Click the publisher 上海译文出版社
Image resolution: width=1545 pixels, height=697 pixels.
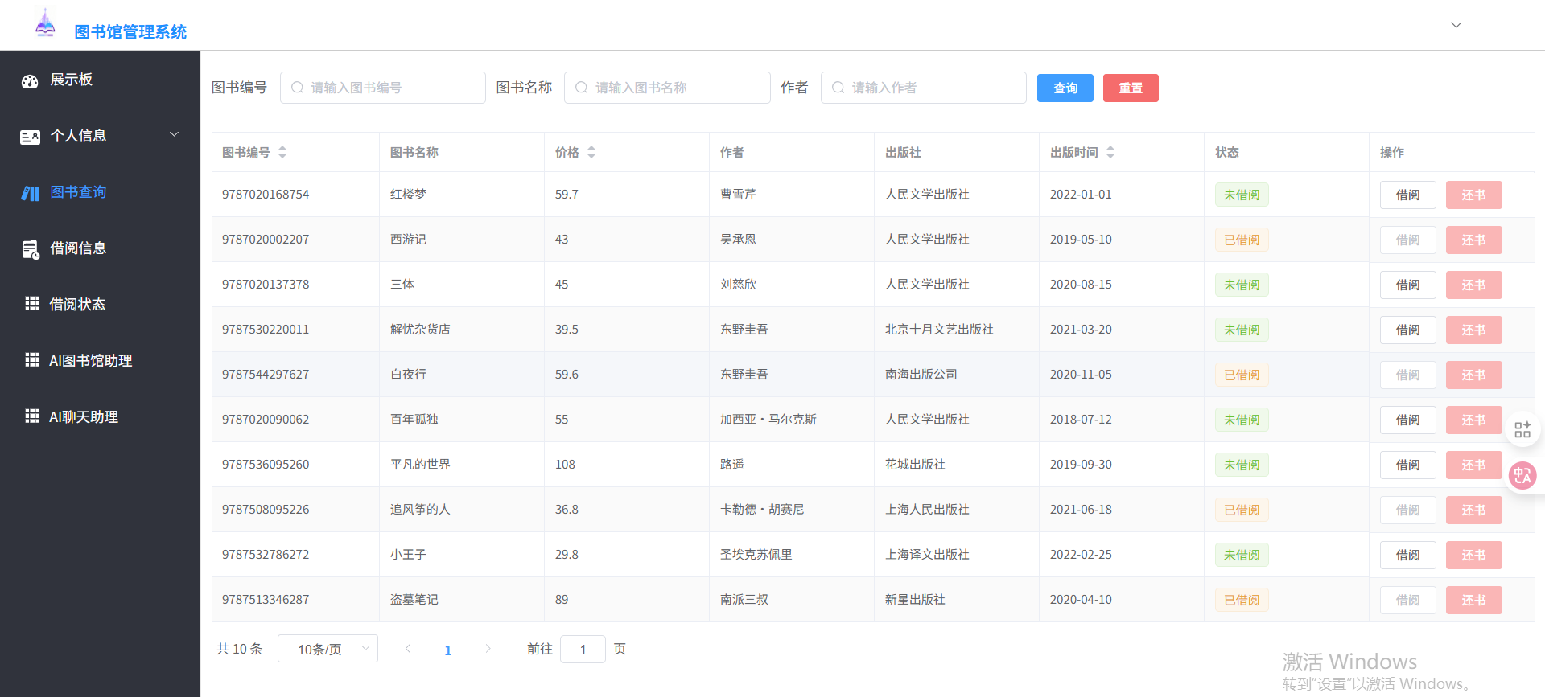coord(927,555)
